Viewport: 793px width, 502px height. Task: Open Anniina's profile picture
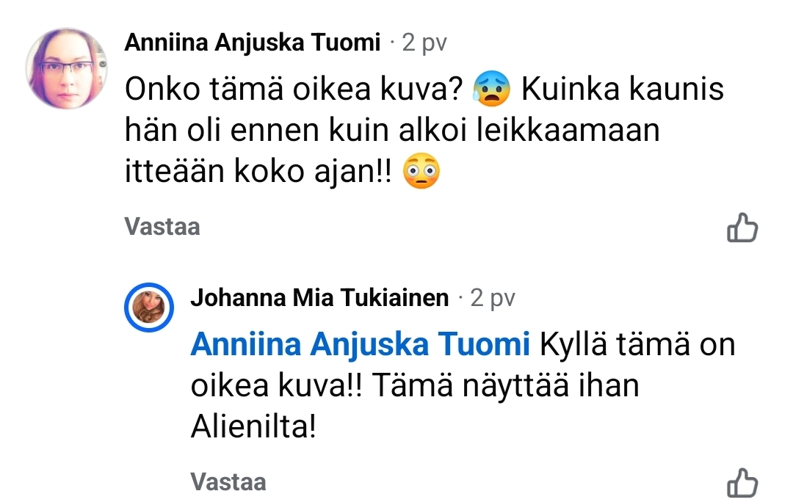pos(67,68)
